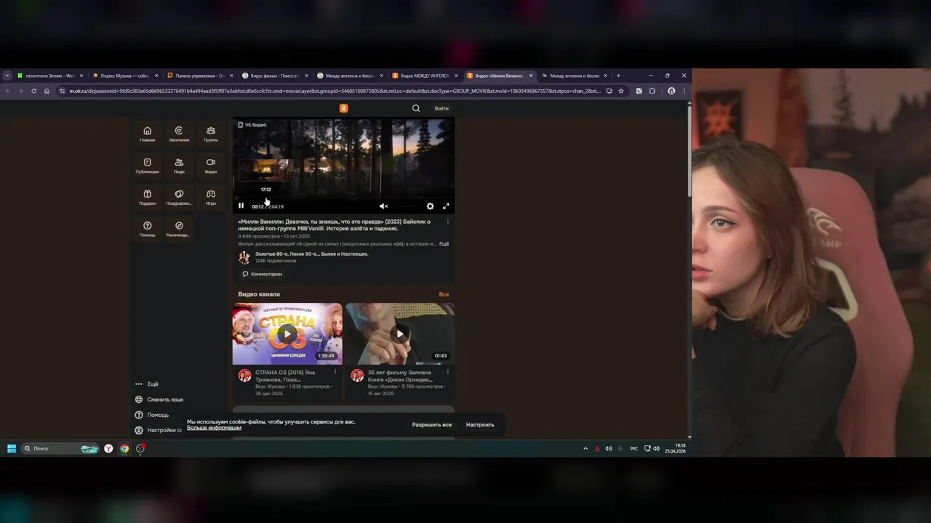
Task: Open the Поздравления sidebar tile
Action: click(179, 198)
